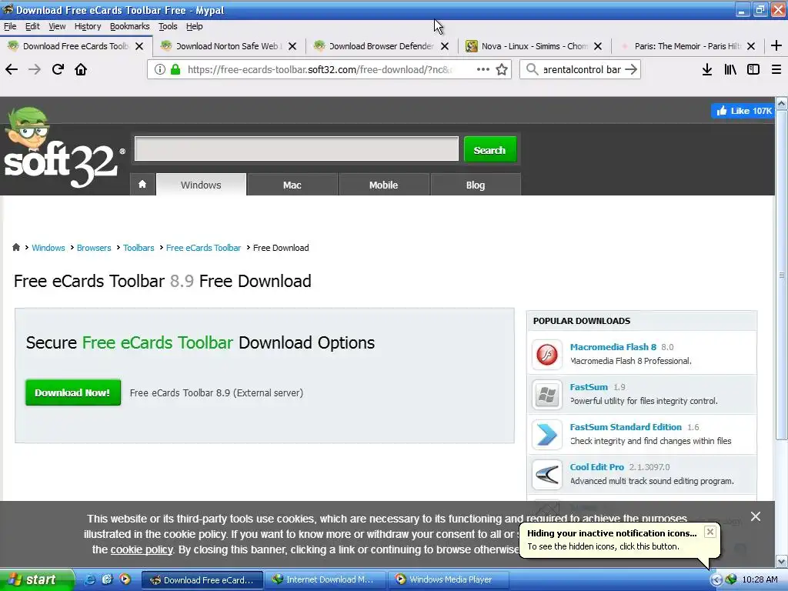The height and width of the screenshot is (591, 788).
Task: Go back to the previous page
Action: pos(12,69)
